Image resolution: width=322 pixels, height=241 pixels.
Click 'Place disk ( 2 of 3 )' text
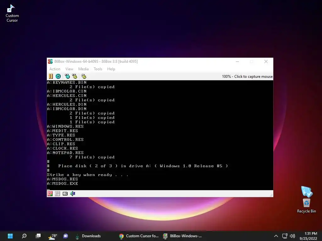88,166
